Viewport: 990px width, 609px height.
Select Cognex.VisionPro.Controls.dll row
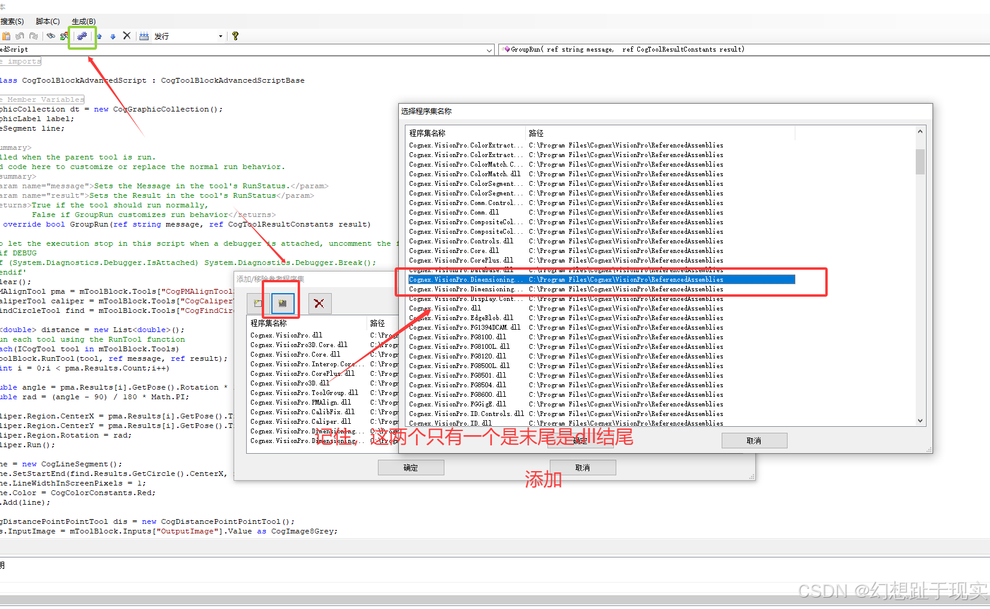click(601, 241)
